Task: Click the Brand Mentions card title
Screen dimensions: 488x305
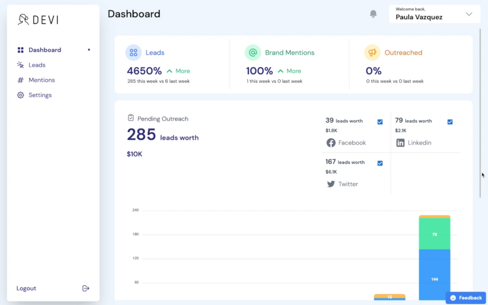Action: point(290,53)
